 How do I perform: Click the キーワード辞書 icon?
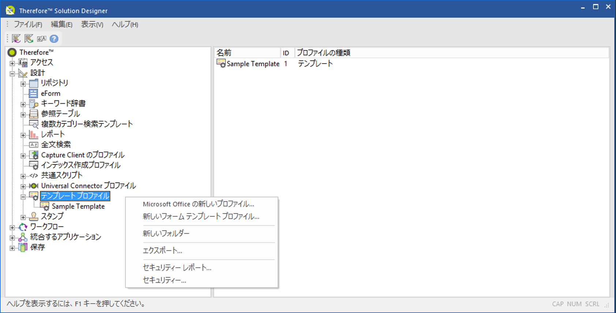coord(34,104)
